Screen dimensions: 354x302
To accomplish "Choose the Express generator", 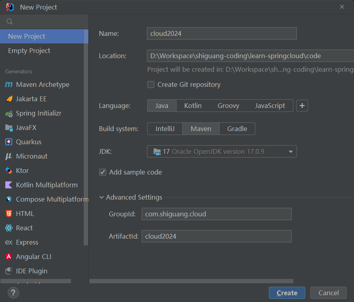I will point(42,242).
